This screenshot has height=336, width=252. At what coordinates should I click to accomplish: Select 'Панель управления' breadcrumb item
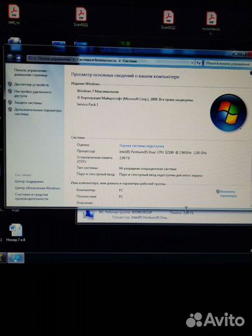54,58
